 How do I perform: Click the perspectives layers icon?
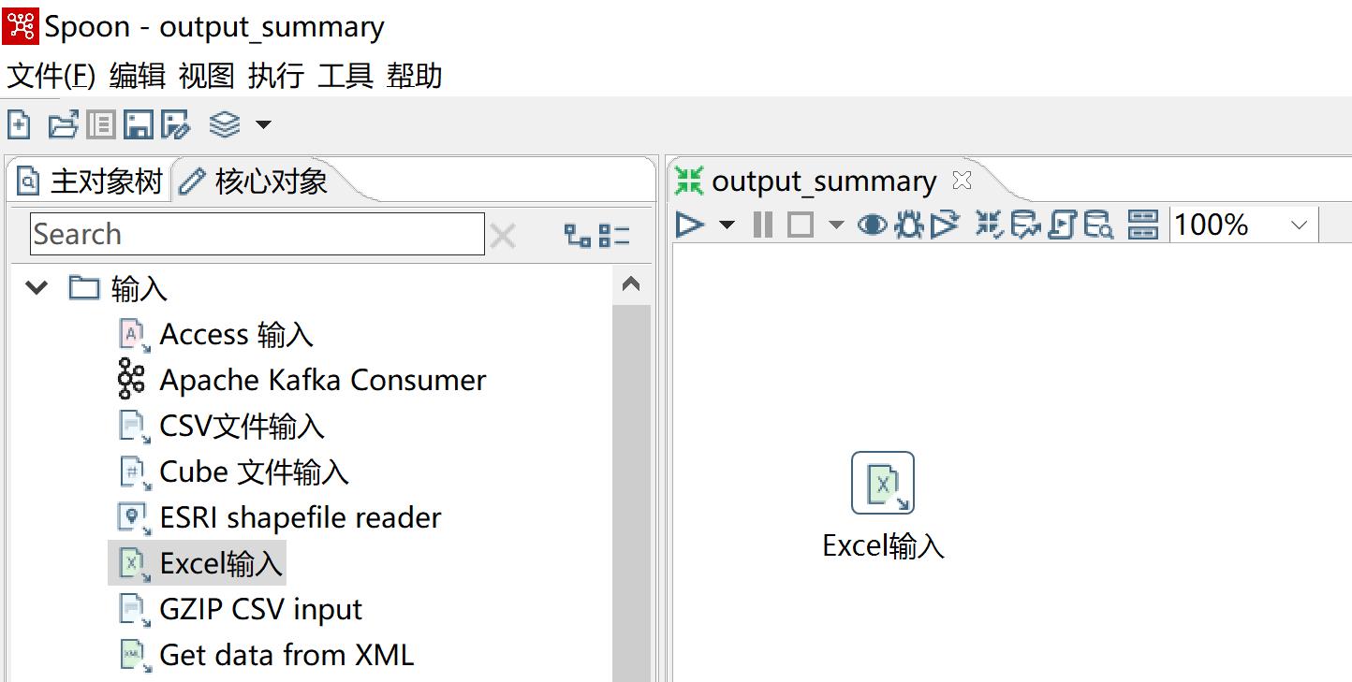pos(225,124)
